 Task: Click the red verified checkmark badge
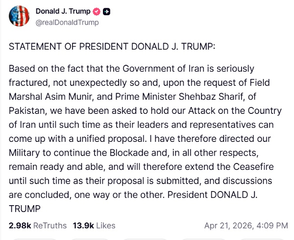point(97,12)
